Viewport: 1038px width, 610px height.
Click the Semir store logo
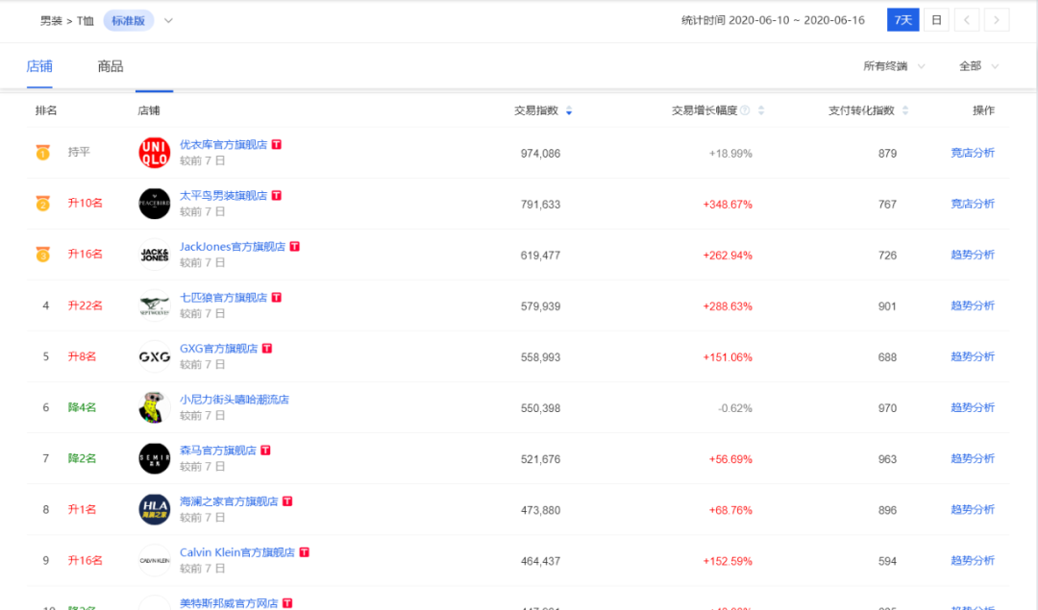point(154,458)
